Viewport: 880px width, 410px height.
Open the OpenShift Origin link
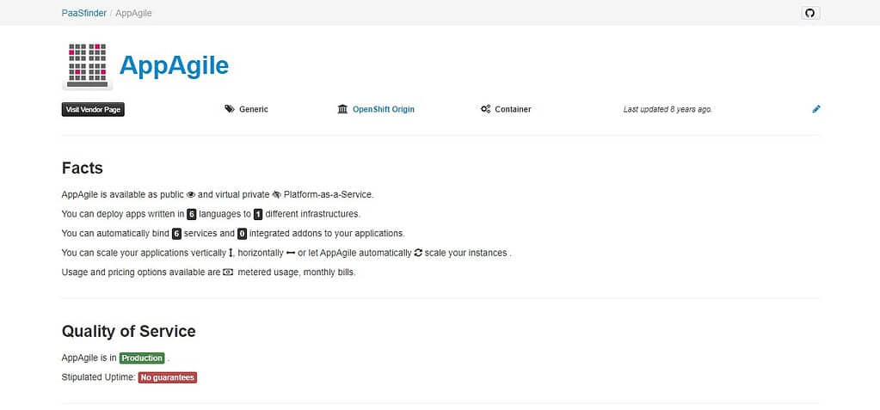384,109
